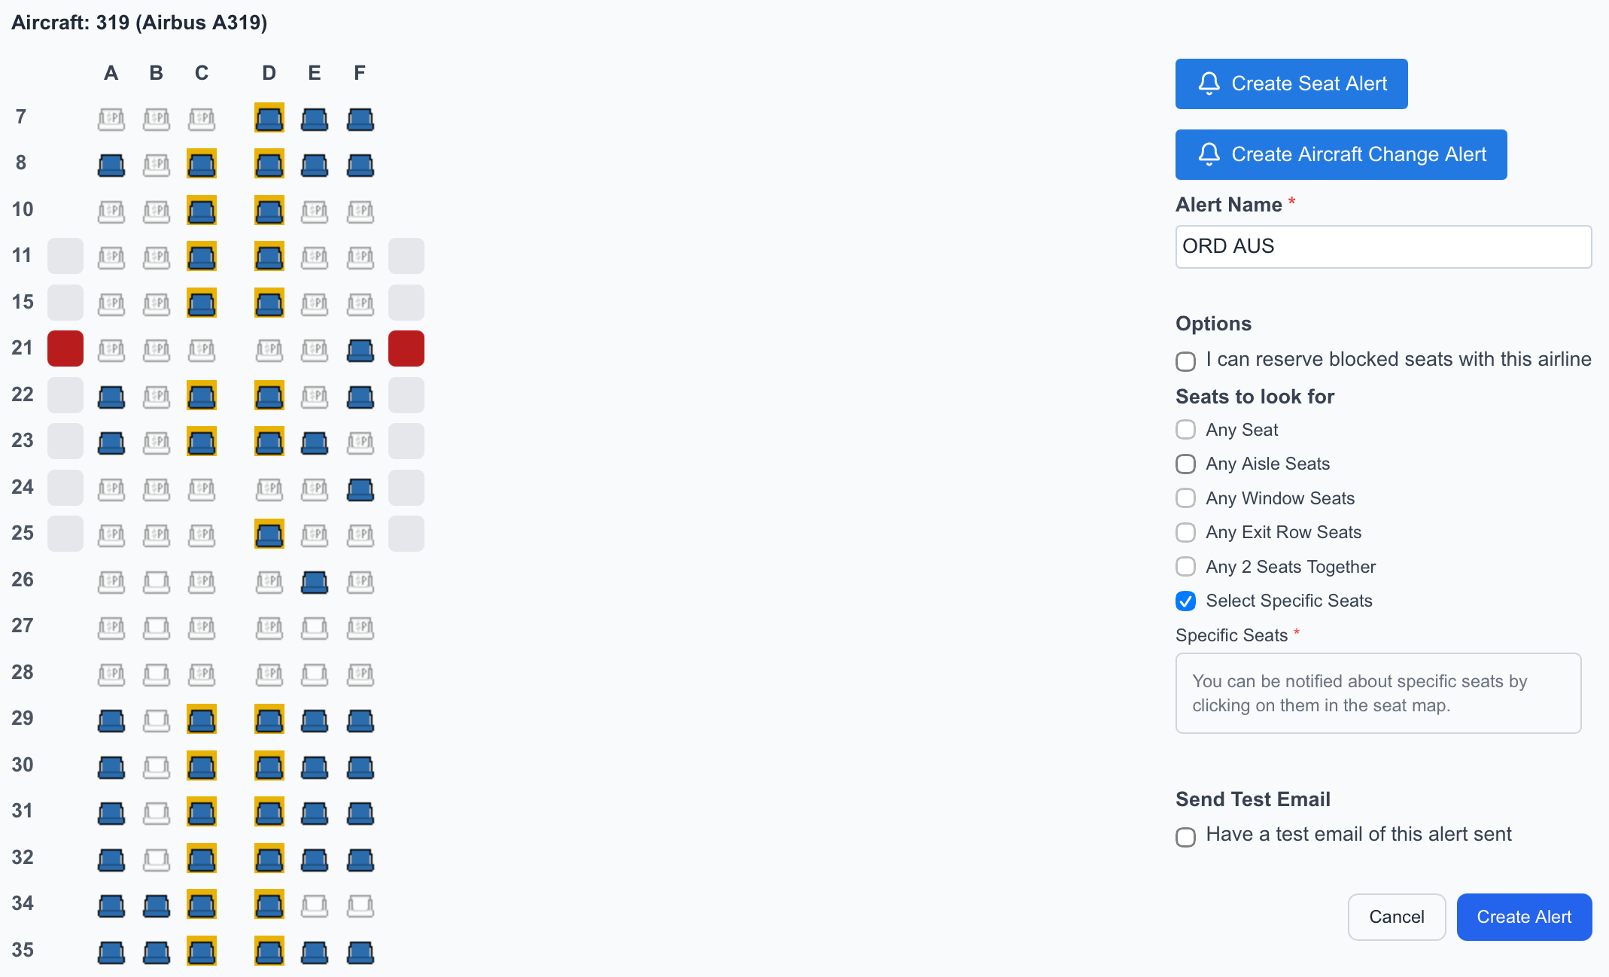This screenshot has width=1609, height=977.
Task: Click Create Aircraft Change Alert
Action: click(x=1340, y=154)
